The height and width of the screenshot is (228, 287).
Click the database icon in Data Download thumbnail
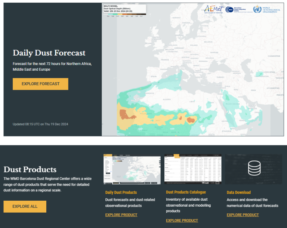coord(254,168)
